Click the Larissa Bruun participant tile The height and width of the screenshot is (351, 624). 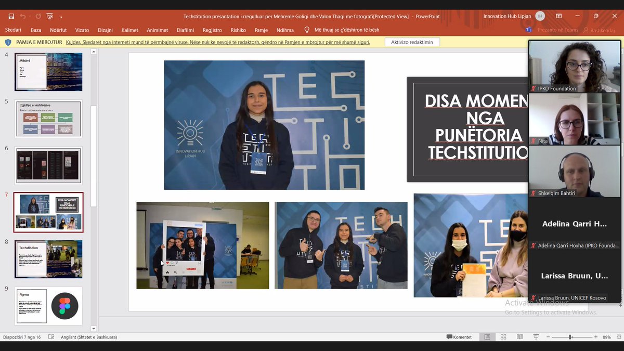575,276
